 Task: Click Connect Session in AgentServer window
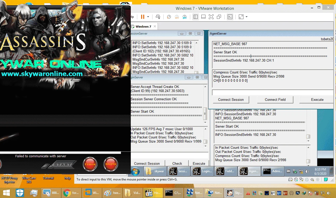point(231,100)
